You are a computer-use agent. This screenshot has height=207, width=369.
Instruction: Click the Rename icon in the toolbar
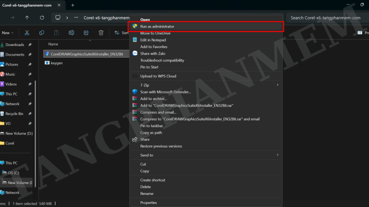click(x=71, y=33)
